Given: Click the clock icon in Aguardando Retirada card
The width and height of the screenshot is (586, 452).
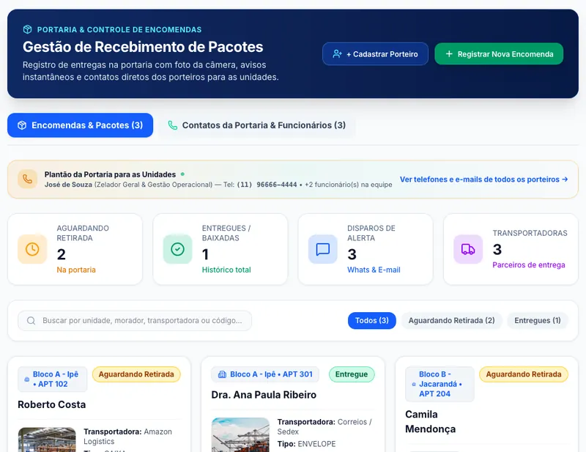Looking at the screenshot, I should click(x=32, y=249).
